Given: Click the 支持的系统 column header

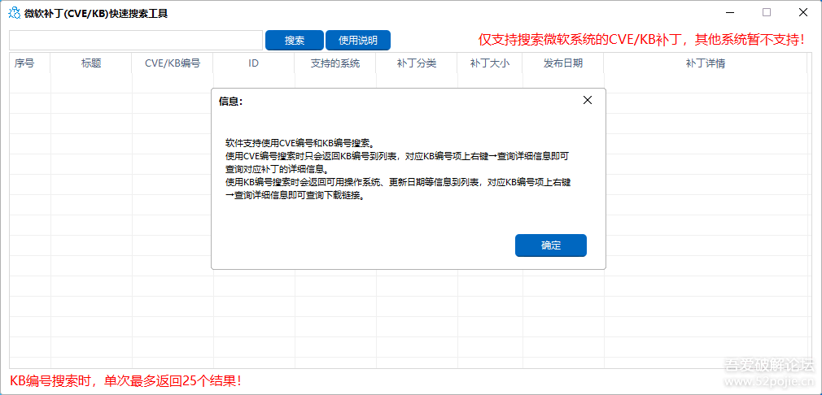Looking at the screenshot, I should pyautogui.click(x=335, y=63).
